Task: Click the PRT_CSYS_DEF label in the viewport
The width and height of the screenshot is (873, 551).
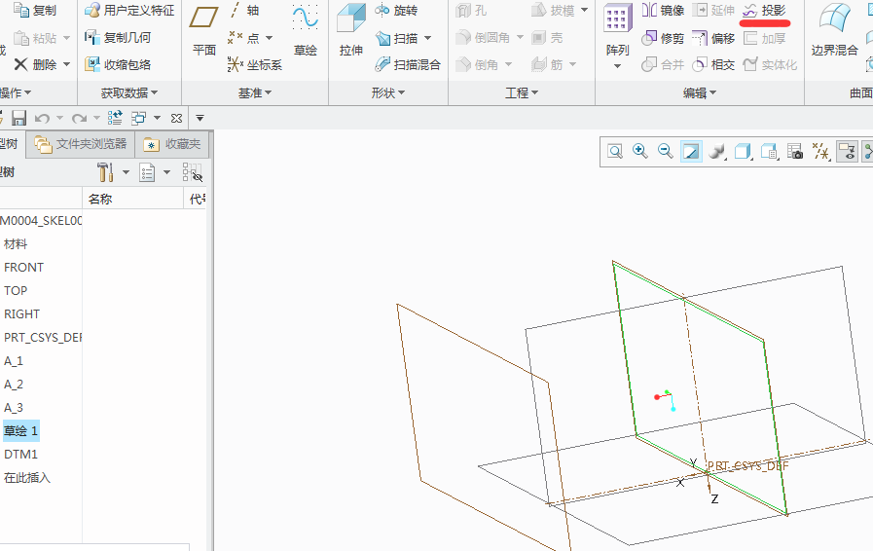Action: pos(747,465)
